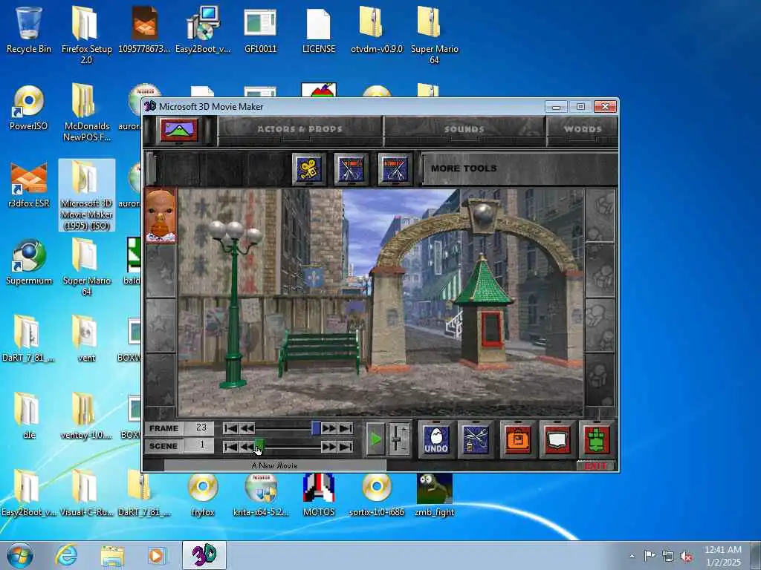Switch to the Actors & Props tab
This screenshot has width=761, height=570.
pos(299,129)
